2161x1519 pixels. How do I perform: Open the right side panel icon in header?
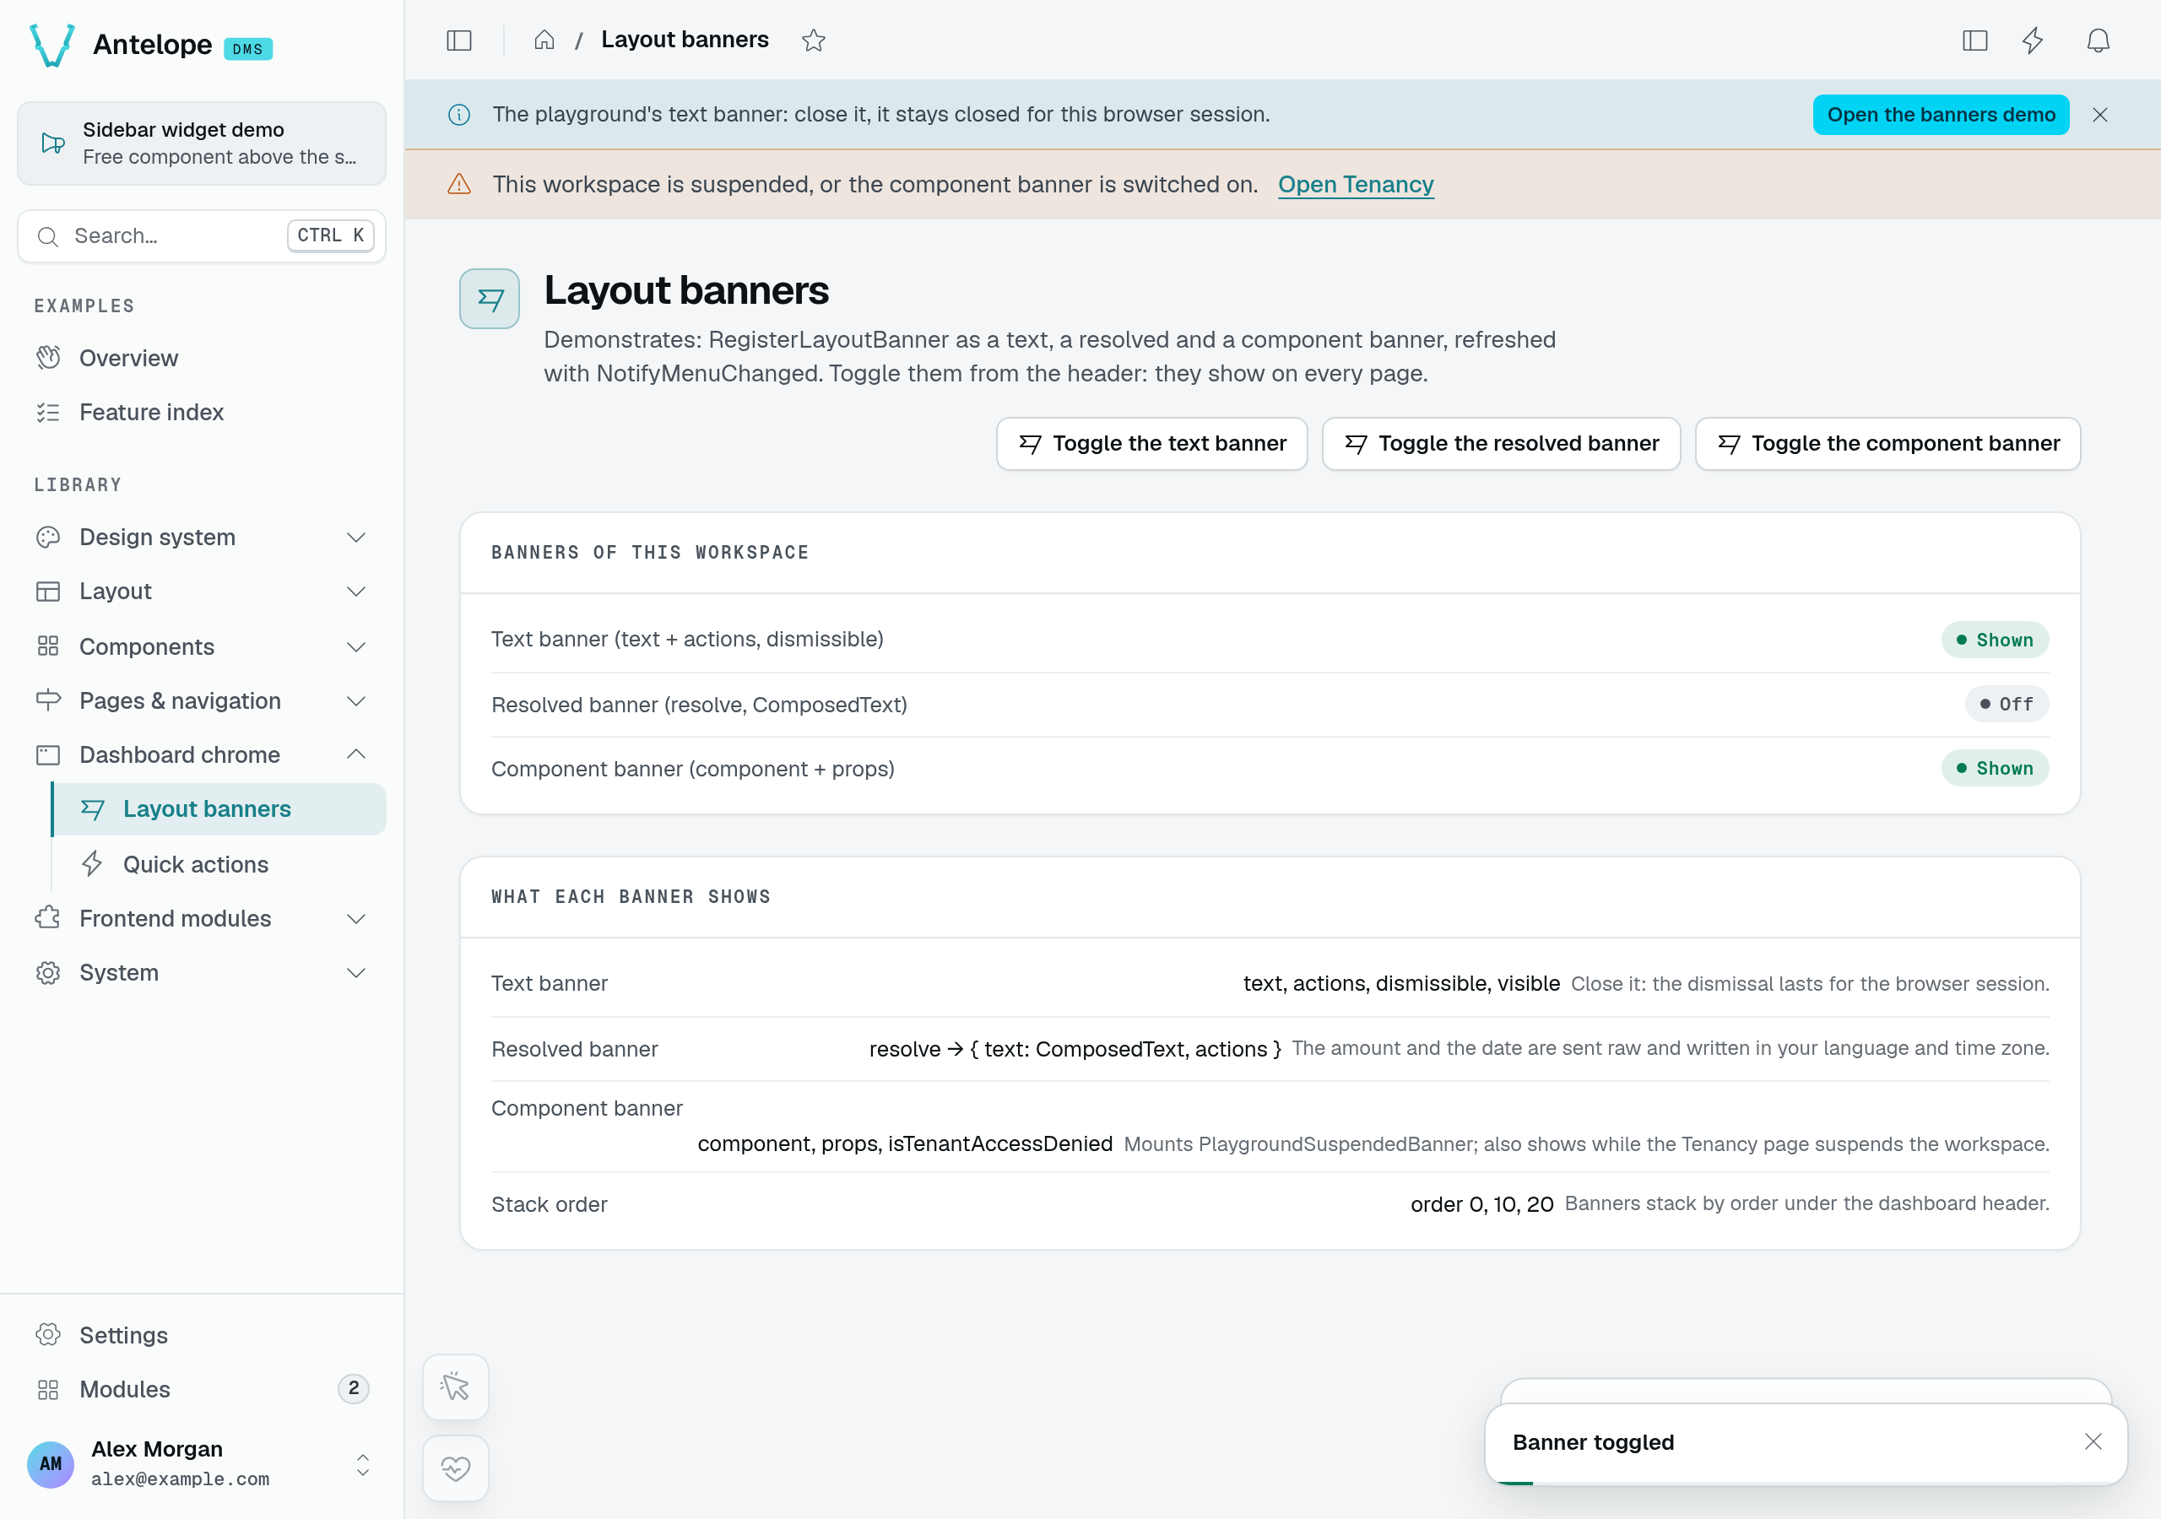pos(1974,41)
